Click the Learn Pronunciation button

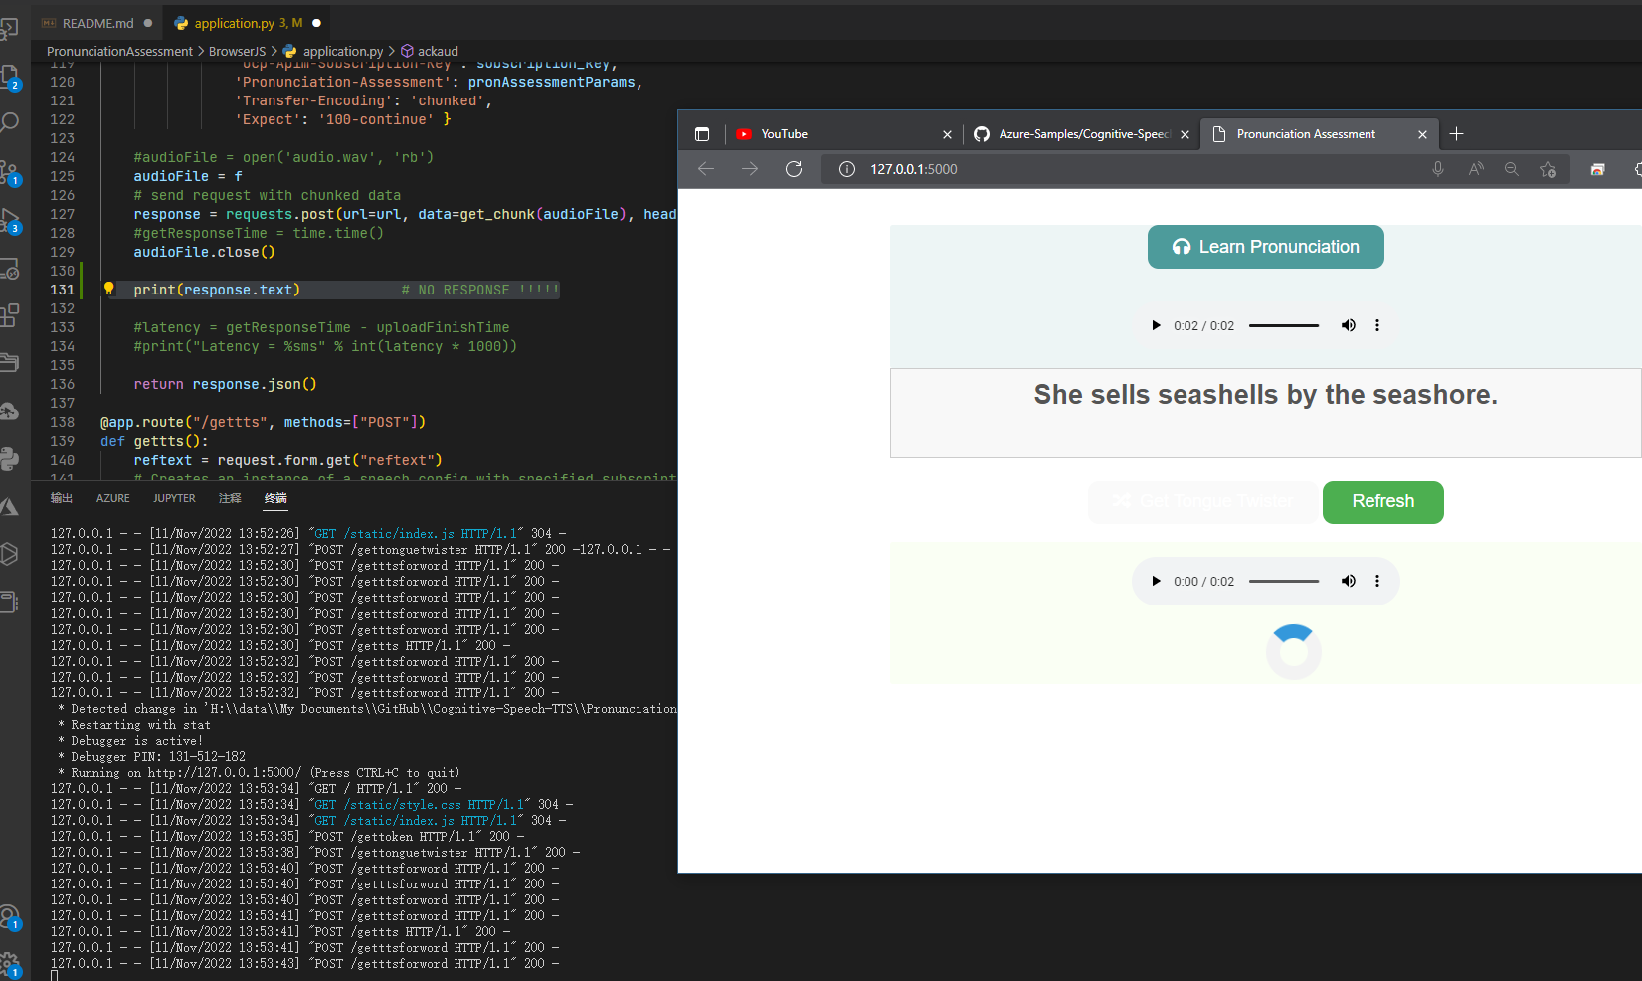coord(1265,247)
